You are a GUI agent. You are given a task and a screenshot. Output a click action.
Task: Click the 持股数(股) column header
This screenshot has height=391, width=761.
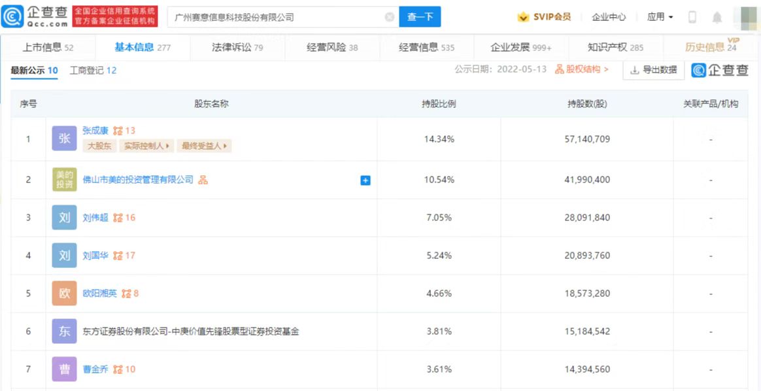pyautogui.click(x=588, y=104)
